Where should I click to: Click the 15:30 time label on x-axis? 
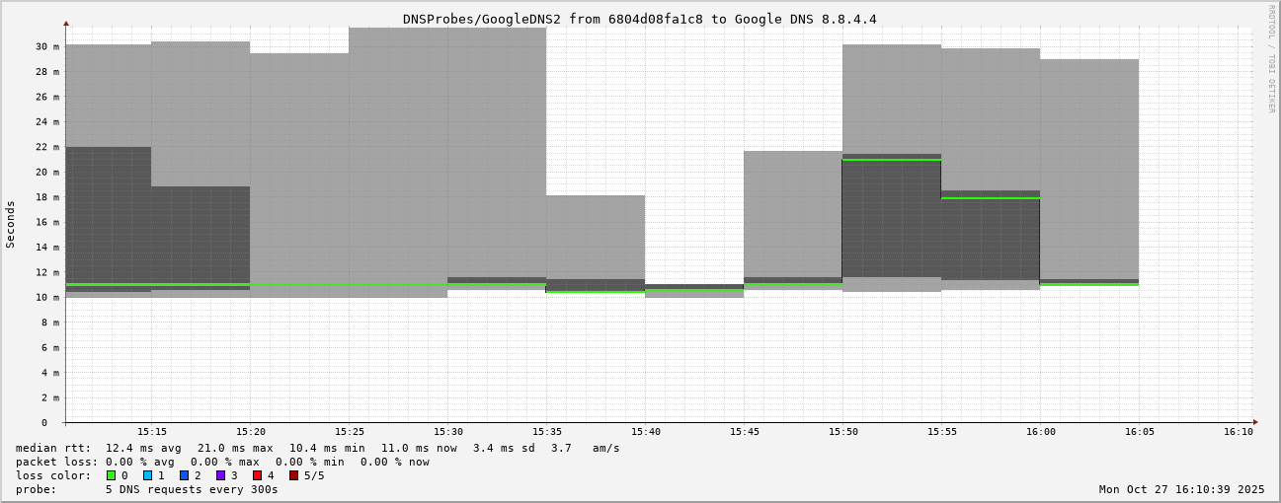pyautogui.click(x=448, y=431)
